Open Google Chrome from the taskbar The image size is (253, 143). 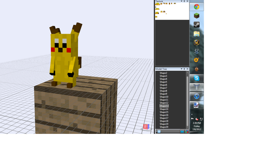196,7
